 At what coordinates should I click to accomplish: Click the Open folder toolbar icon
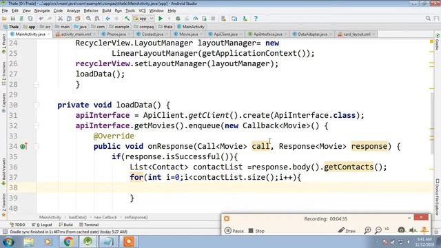[x=4, y=19]
